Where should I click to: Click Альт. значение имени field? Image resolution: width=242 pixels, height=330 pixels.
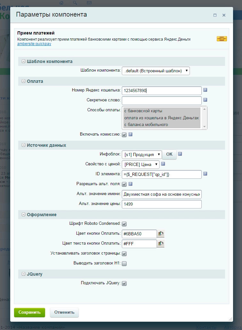pos(162,194)
